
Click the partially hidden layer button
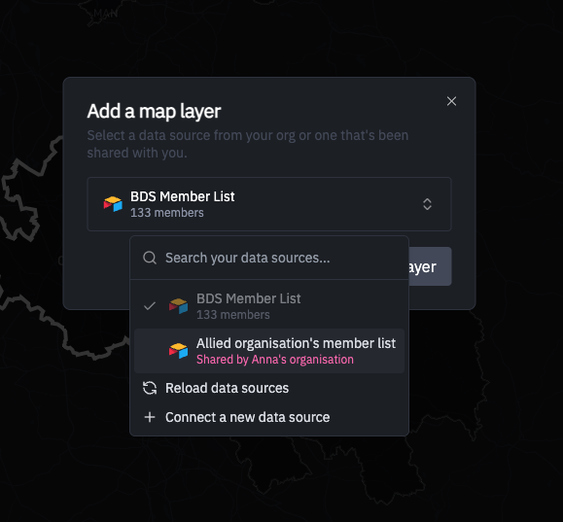click(430, 266)
